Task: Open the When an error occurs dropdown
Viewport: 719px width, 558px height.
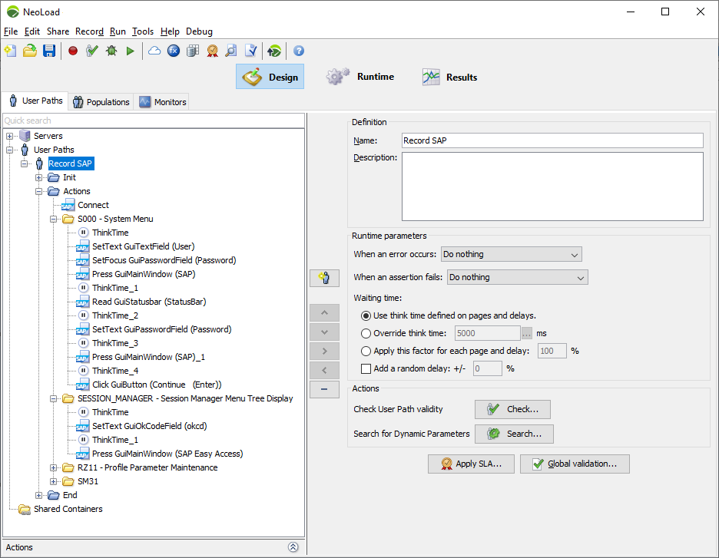Action: (511, 254)
